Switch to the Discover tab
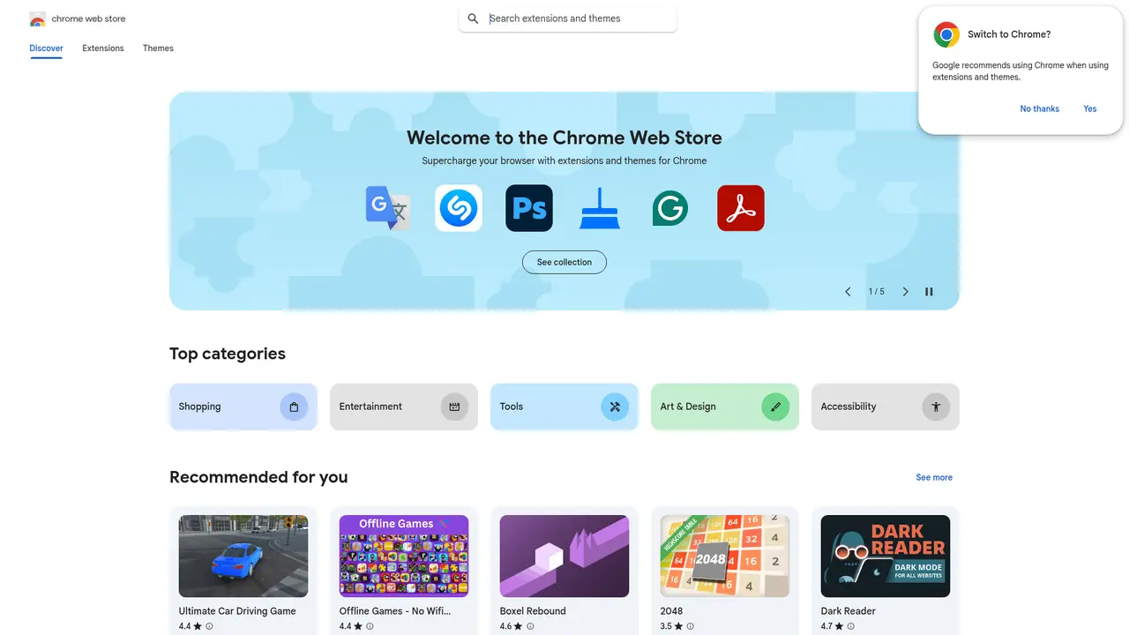The width and height of the screenshot is (1129, 635). (x=46, y=49)
